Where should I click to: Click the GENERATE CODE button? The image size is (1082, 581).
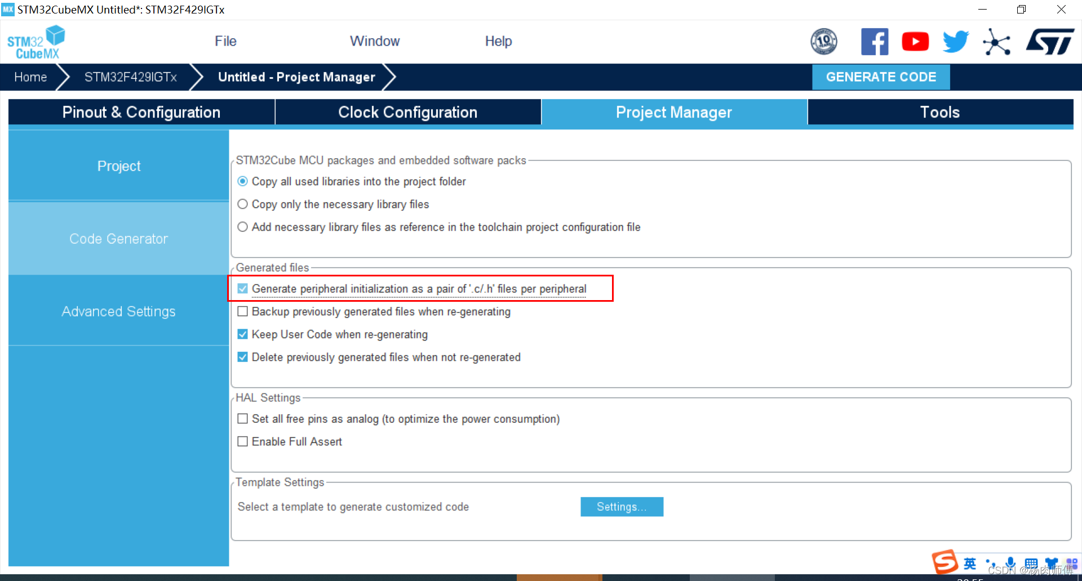(881, 77)
